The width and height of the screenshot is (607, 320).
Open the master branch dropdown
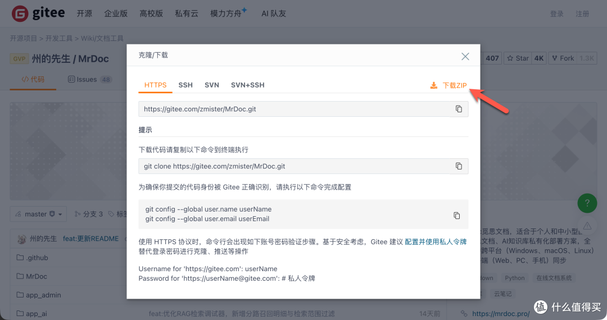tap(38, 214)
